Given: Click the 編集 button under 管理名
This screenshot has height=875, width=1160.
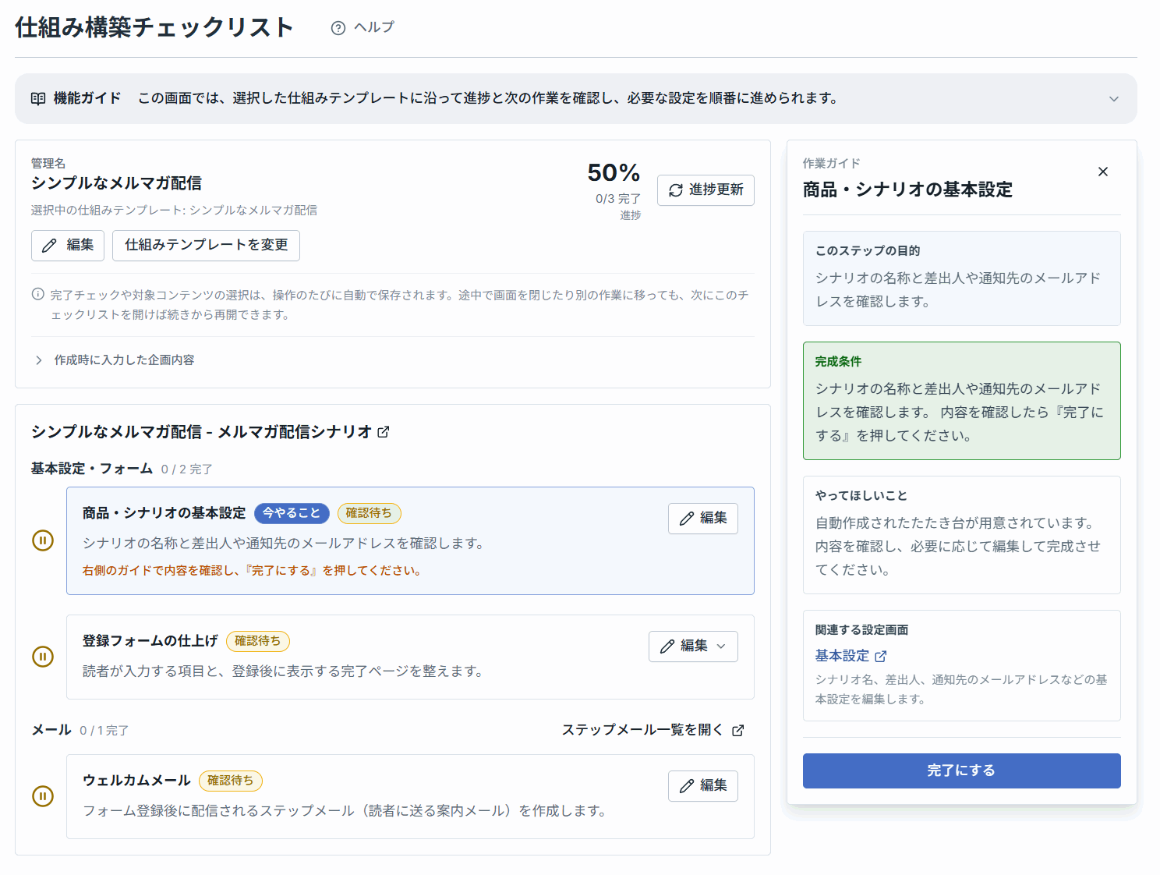Looking at the screenshot, I should click(x=68, y=246).
